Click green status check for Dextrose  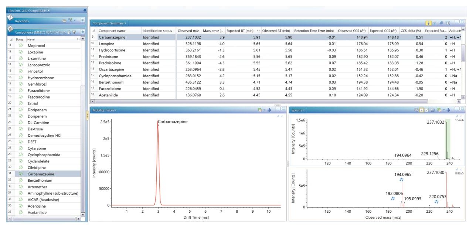click(20, 129)
